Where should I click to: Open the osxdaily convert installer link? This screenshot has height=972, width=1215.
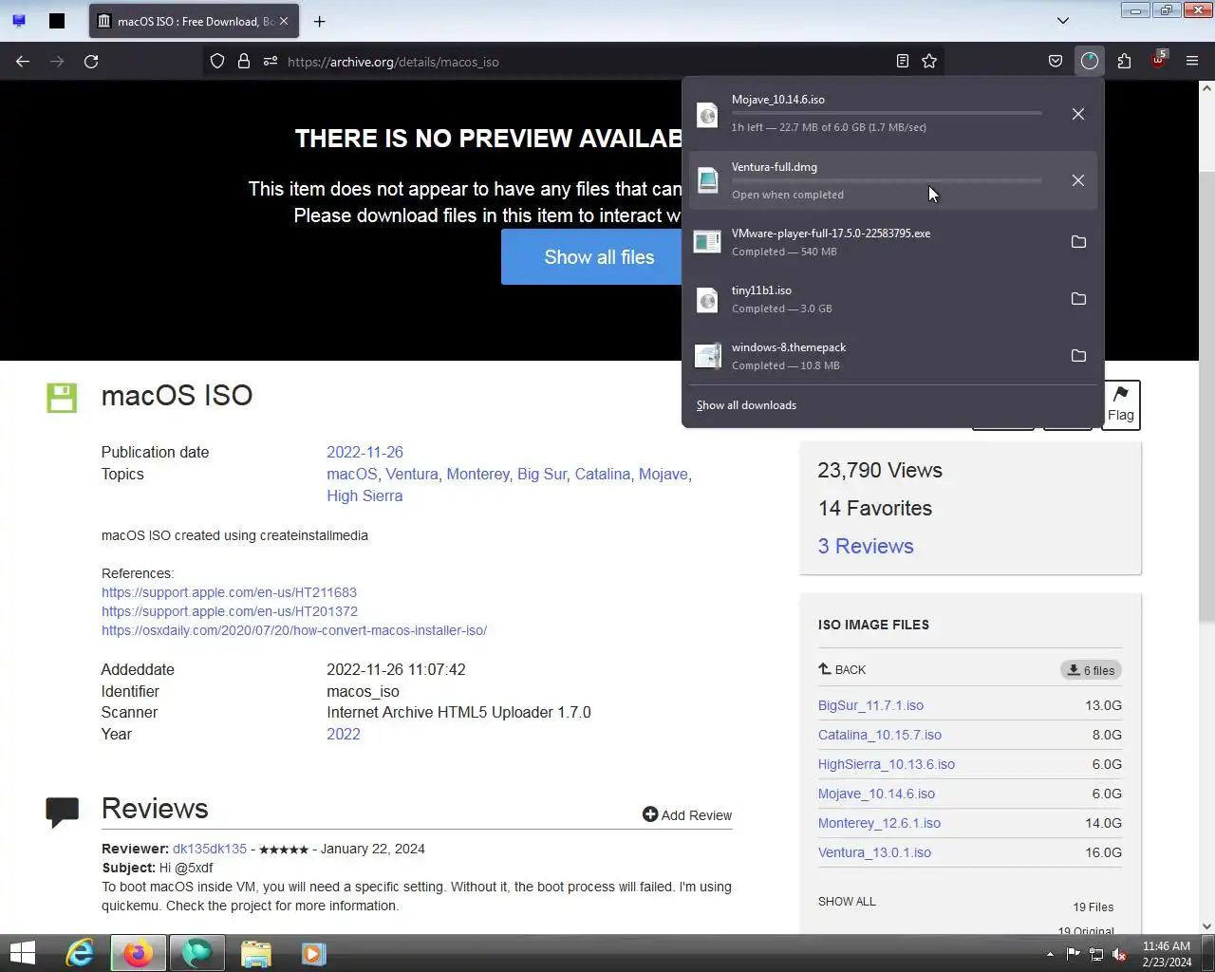tap(294, 630)
